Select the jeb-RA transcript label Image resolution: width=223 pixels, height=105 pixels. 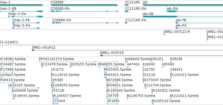[x=172, y=9]
